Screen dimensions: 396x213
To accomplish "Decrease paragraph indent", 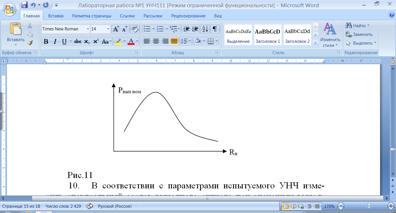I will (187, 29).
